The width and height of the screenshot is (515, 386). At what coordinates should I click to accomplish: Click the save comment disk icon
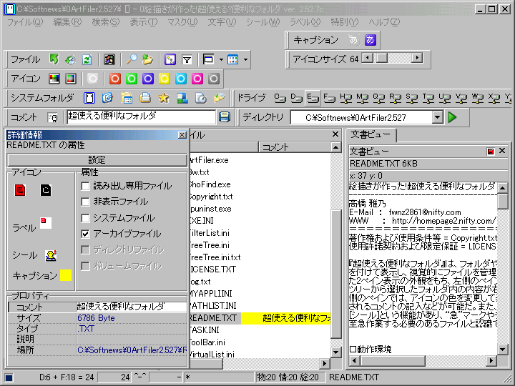tap(225, 117)
